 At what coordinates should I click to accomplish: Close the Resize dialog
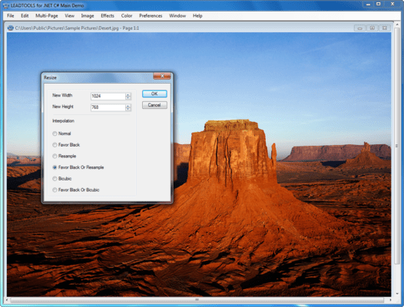pyautogui.click(x=162, y=76)
